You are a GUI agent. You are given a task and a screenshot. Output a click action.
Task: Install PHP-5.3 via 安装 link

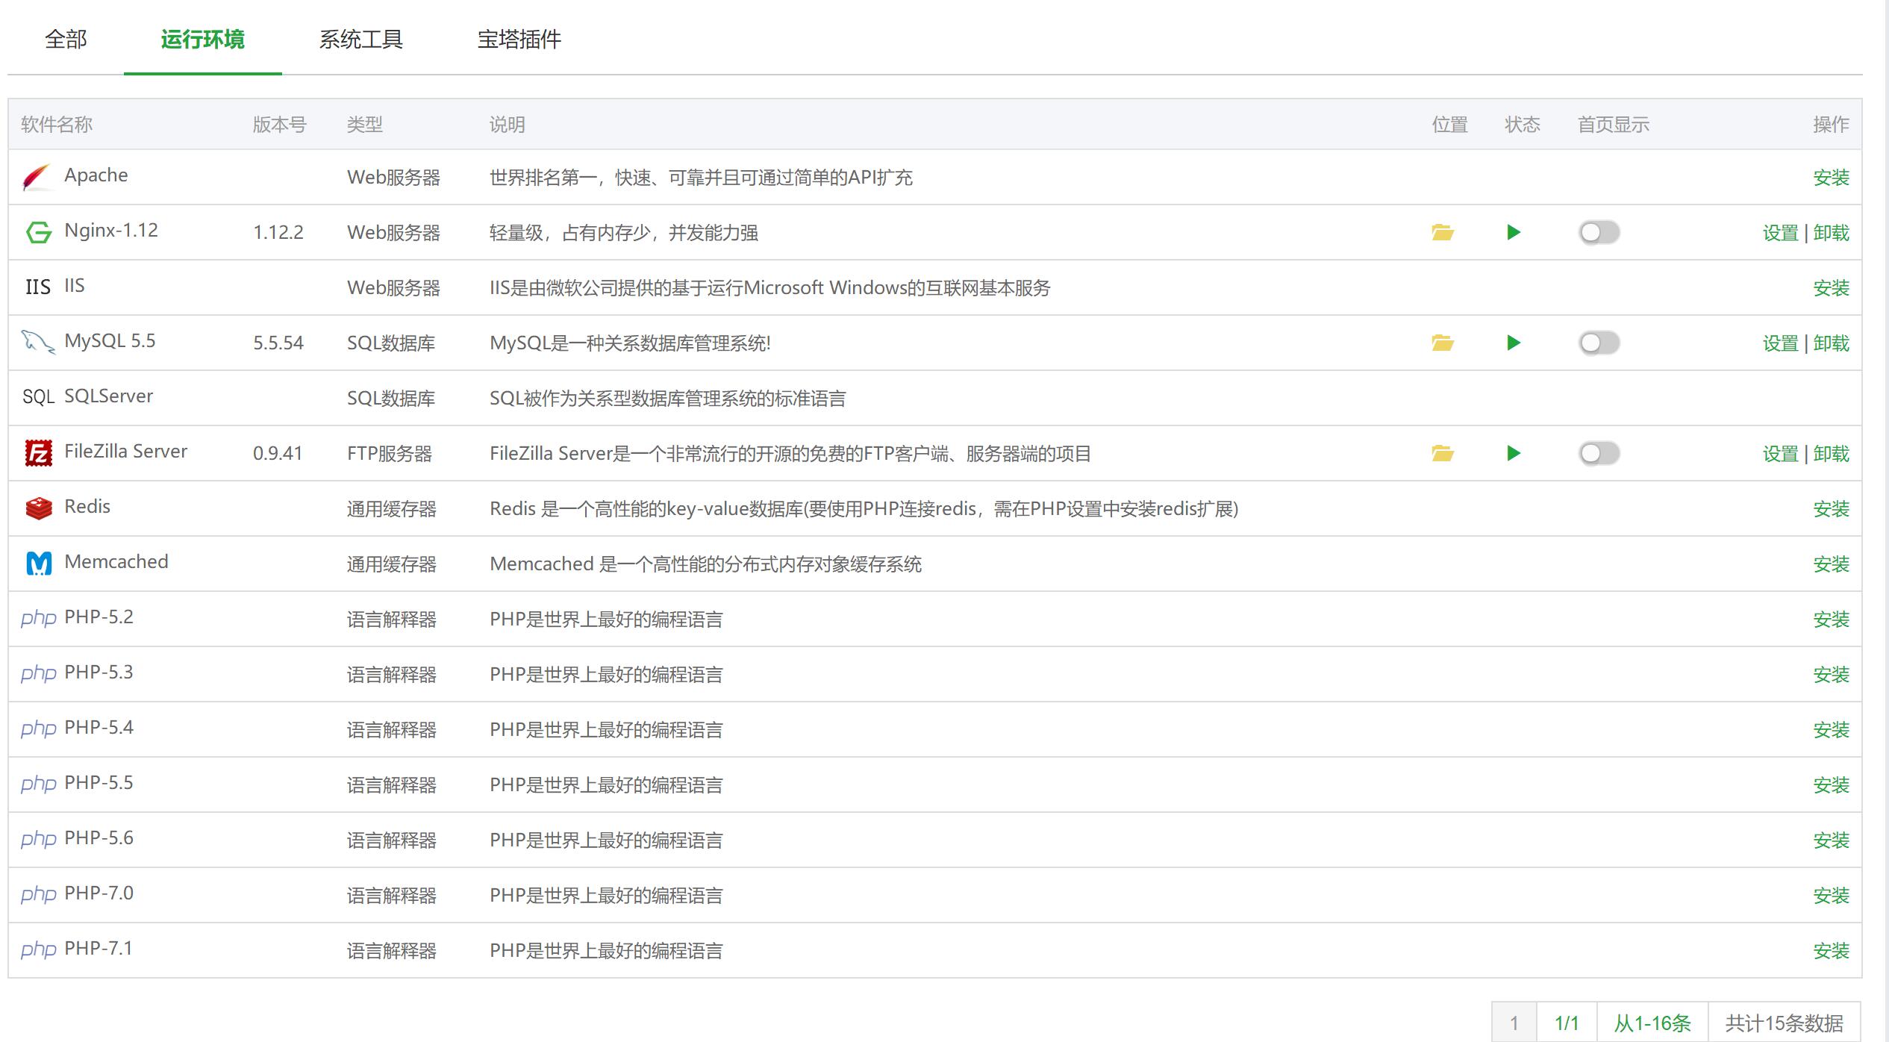coord(1832,675)
